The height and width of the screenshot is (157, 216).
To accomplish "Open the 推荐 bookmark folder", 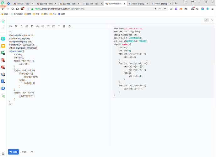I will (x=28, y=14).
